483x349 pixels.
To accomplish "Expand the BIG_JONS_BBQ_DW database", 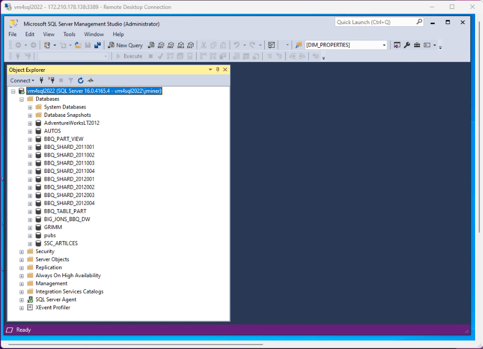I will [x=30, y=220].
